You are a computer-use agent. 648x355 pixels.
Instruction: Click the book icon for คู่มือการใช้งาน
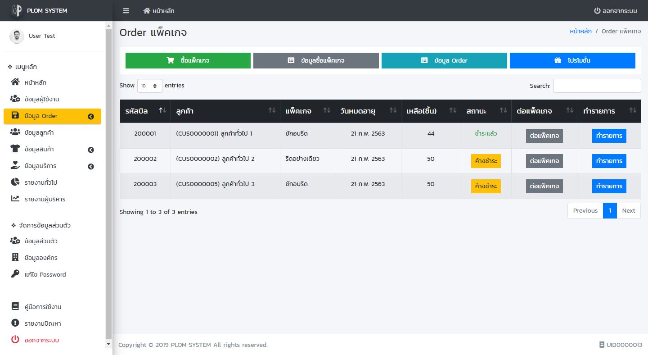point(15,306)
